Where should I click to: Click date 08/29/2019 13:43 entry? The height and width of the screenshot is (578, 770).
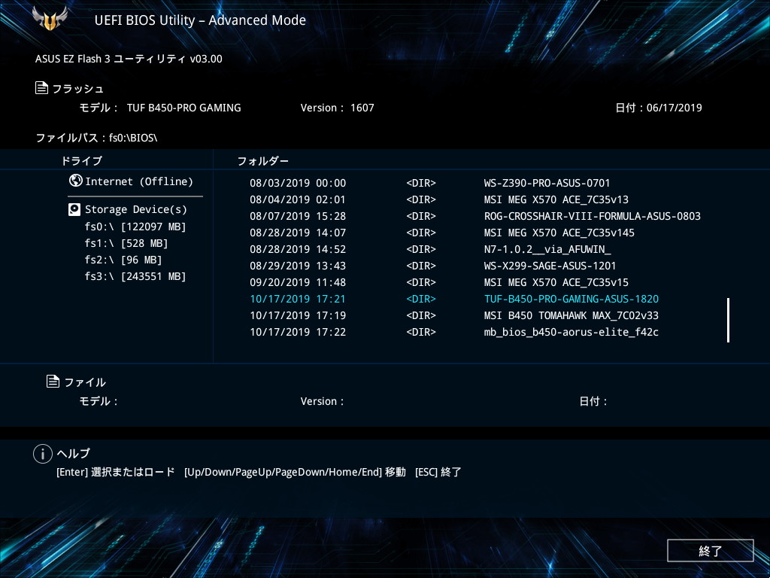pos(298,266)
